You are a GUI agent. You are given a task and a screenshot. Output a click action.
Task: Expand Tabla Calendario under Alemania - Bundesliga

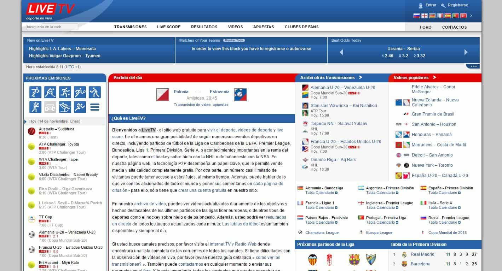pos(322,193)
